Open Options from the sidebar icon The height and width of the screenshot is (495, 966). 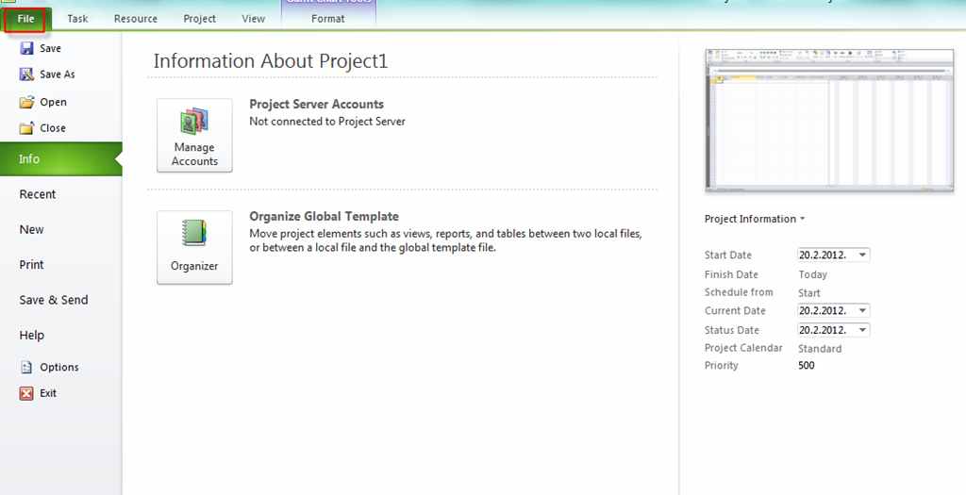click(26, 368)
